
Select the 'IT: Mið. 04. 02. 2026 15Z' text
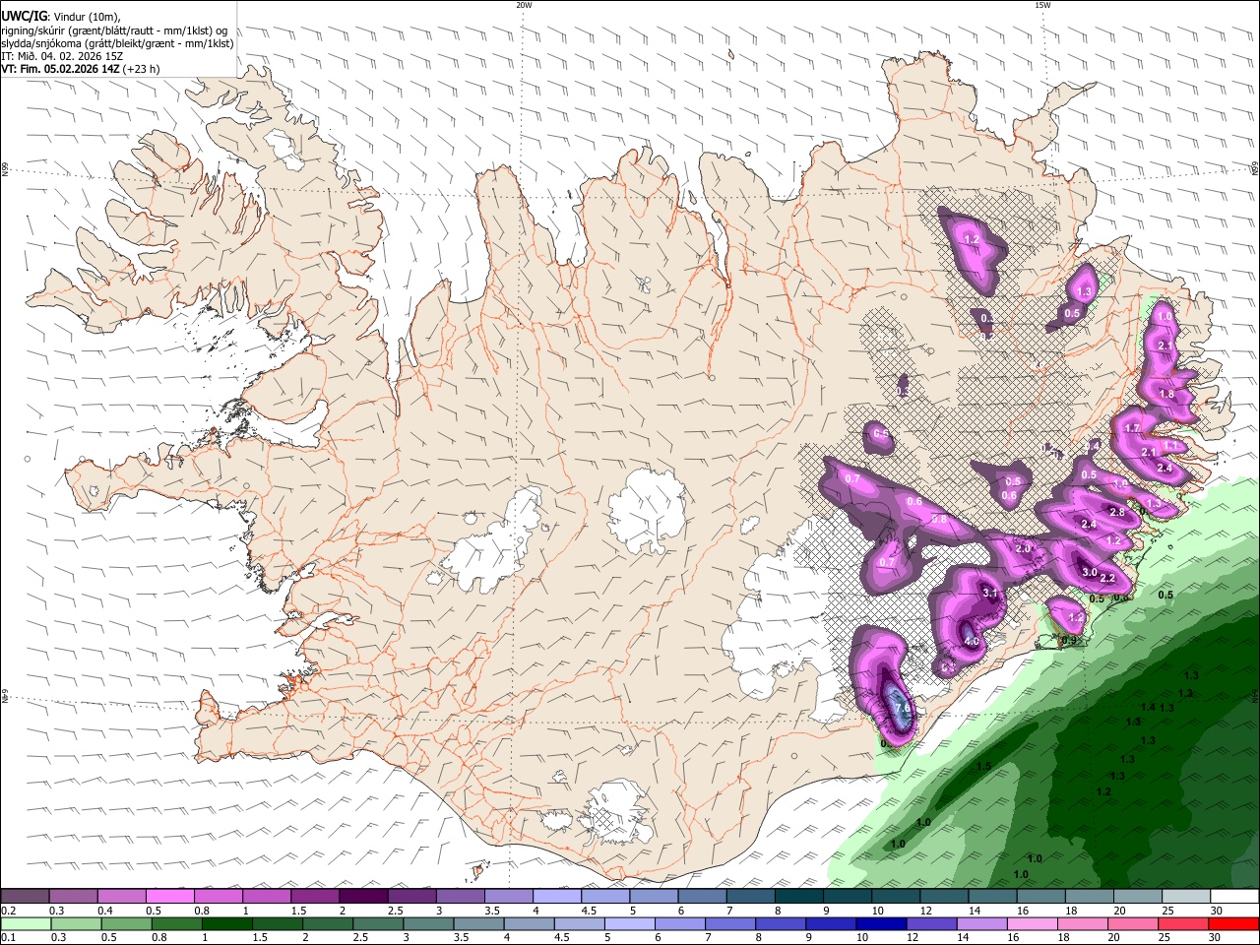[x=62, y=56]
